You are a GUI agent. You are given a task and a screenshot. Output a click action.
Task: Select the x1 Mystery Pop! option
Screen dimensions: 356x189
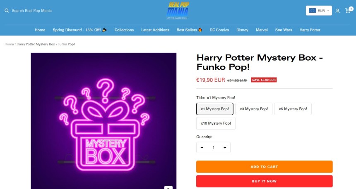coord(215,109)
